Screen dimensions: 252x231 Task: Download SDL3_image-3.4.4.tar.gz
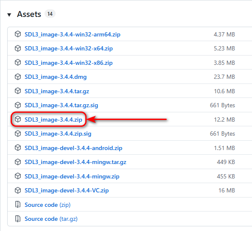pos(57,91)
